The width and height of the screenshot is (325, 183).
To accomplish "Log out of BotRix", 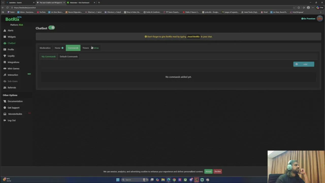I will coord(9,120).
